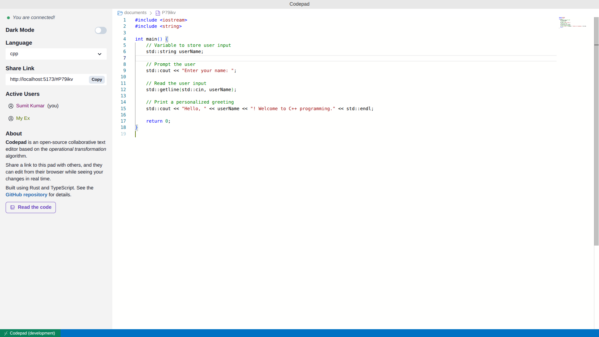Click the breadcrumb chevron separator
The width and height of the screenshot is (599, 337).
tap(151, 13)
